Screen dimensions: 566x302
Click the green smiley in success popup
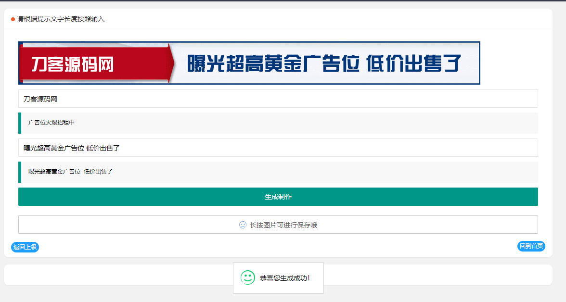(247, 277)
